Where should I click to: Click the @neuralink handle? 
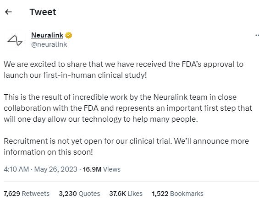click(x=49, y=44)
